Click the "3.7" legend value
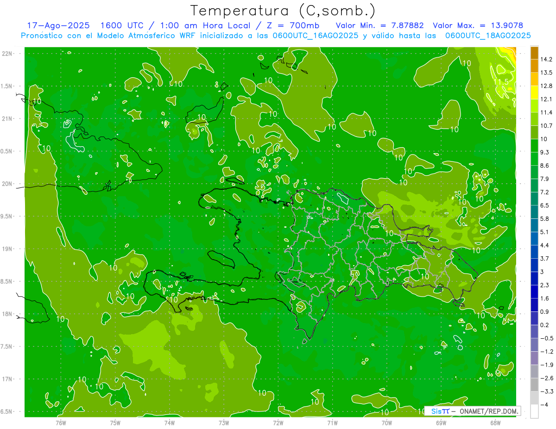Viewport: 556px width, 429px height. (x=545, y=258)
